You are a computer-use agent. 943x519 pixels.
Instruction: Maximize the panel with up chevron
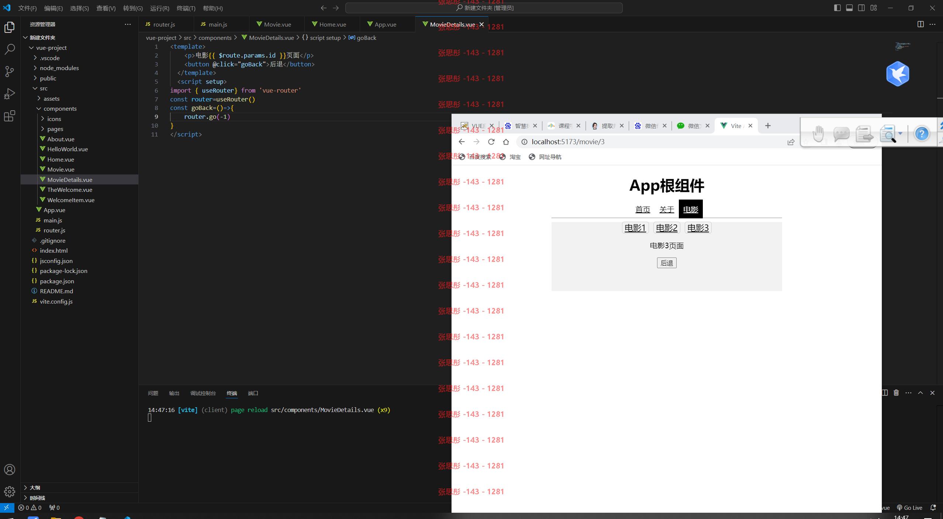pyautogui.click(x=920, y=393)
